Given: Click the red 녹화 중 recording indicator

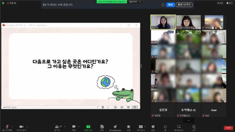Looking at the screenshot, I should [11, 3].
